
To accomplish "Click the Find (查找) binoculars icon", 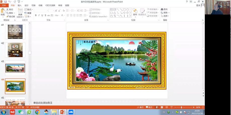I will [162, 9].
